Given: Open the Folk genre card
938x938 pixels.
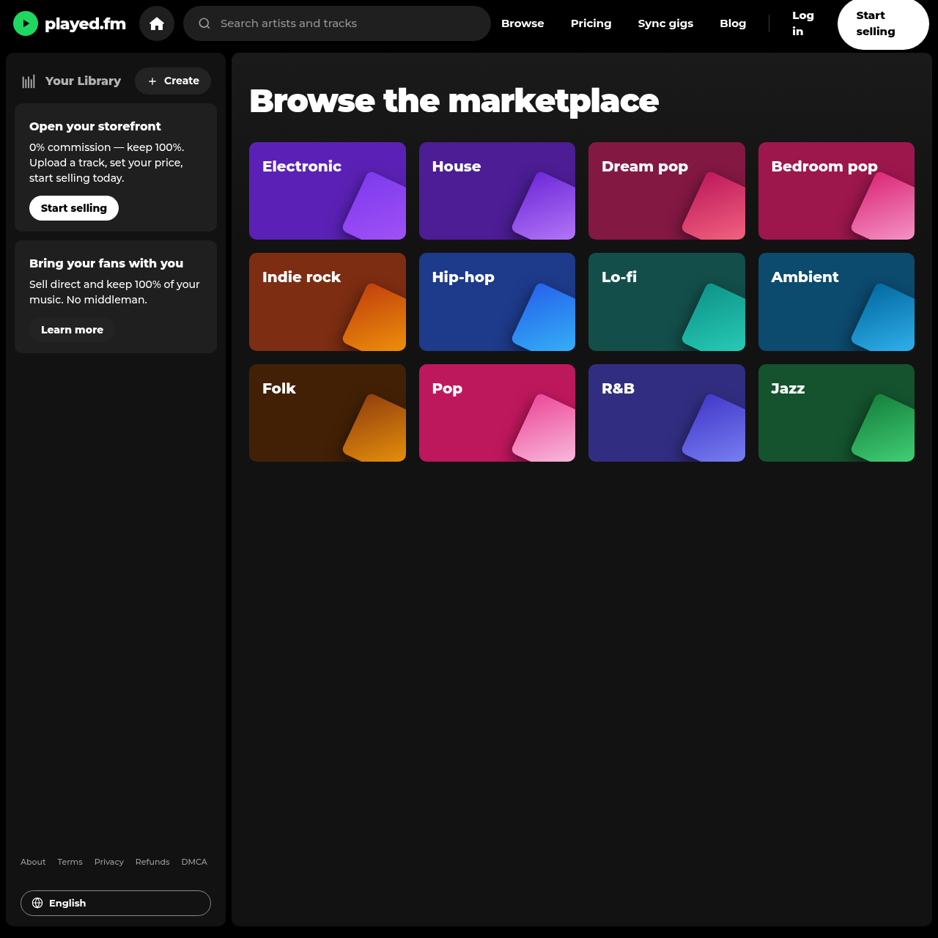Looking at the screenshot, I should (328, 413).
